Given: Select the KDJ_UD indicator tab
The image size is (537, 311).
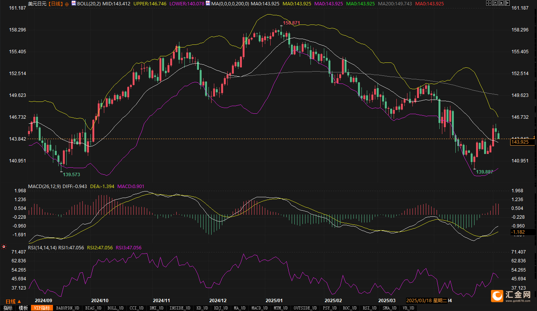Looking at the screenshot, I should point(221,308).
